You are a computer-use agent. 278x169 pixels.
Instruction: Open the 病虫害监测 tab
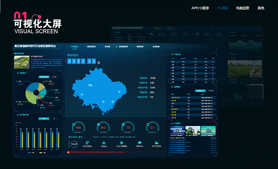(x=123, y=47)
